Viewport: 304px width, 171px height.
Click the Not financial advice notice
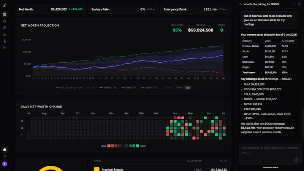click(x=270, y=167)
